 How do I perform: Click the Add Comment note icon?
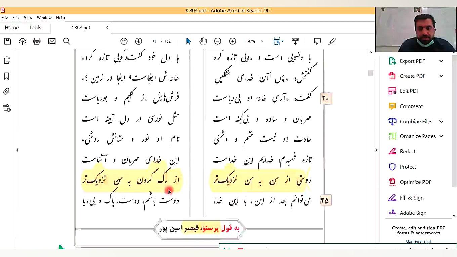(x=317, y=41)
